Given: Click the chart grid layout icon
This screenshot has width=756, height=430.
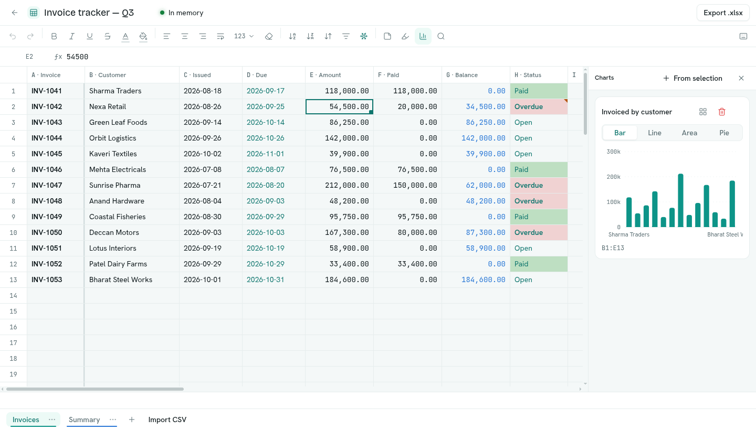Looking at the screenshot, I should tap(703, 112).
